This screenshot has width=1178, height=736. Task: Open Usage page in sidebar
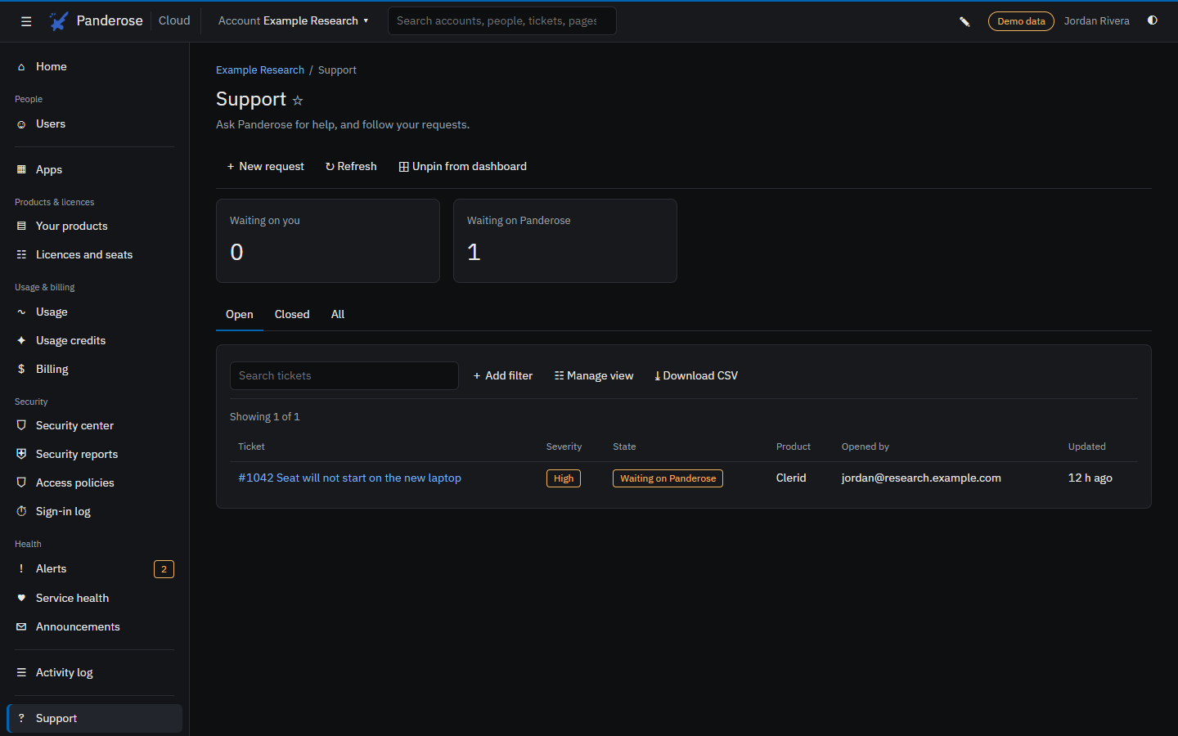pyautogui.click(x=94, y=312)
